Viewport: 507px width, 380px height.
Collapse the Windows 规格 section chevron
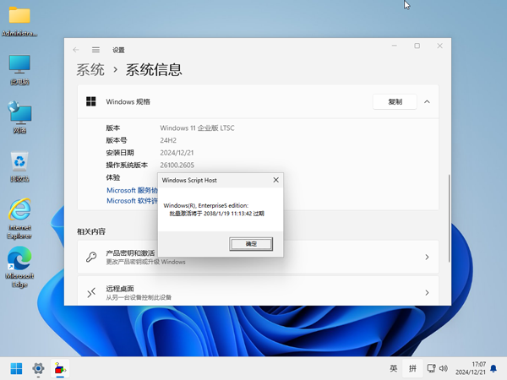coord(427,102)
